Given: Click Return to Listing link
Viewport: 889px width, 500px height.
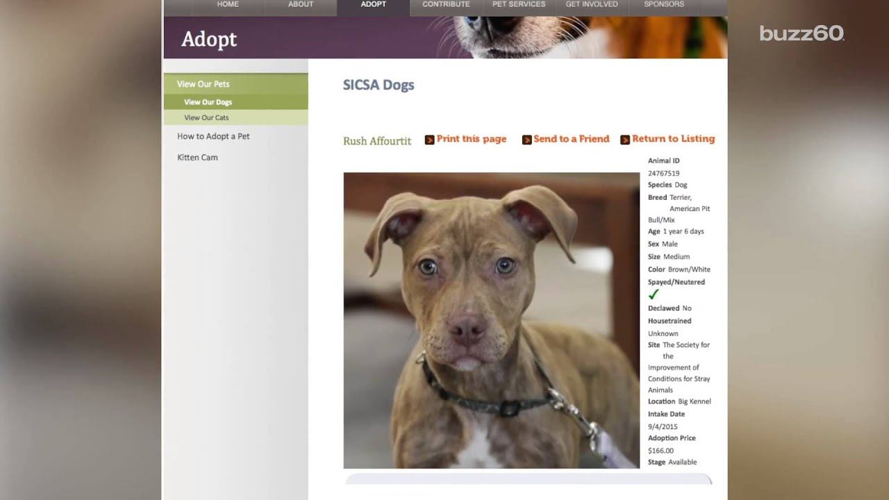Looking at the screenshot, I should click(x=674, y=139).
